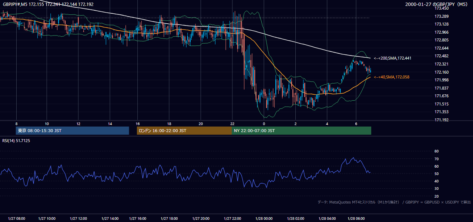Click midnight hour label 0 under price chart

[264, 124]
